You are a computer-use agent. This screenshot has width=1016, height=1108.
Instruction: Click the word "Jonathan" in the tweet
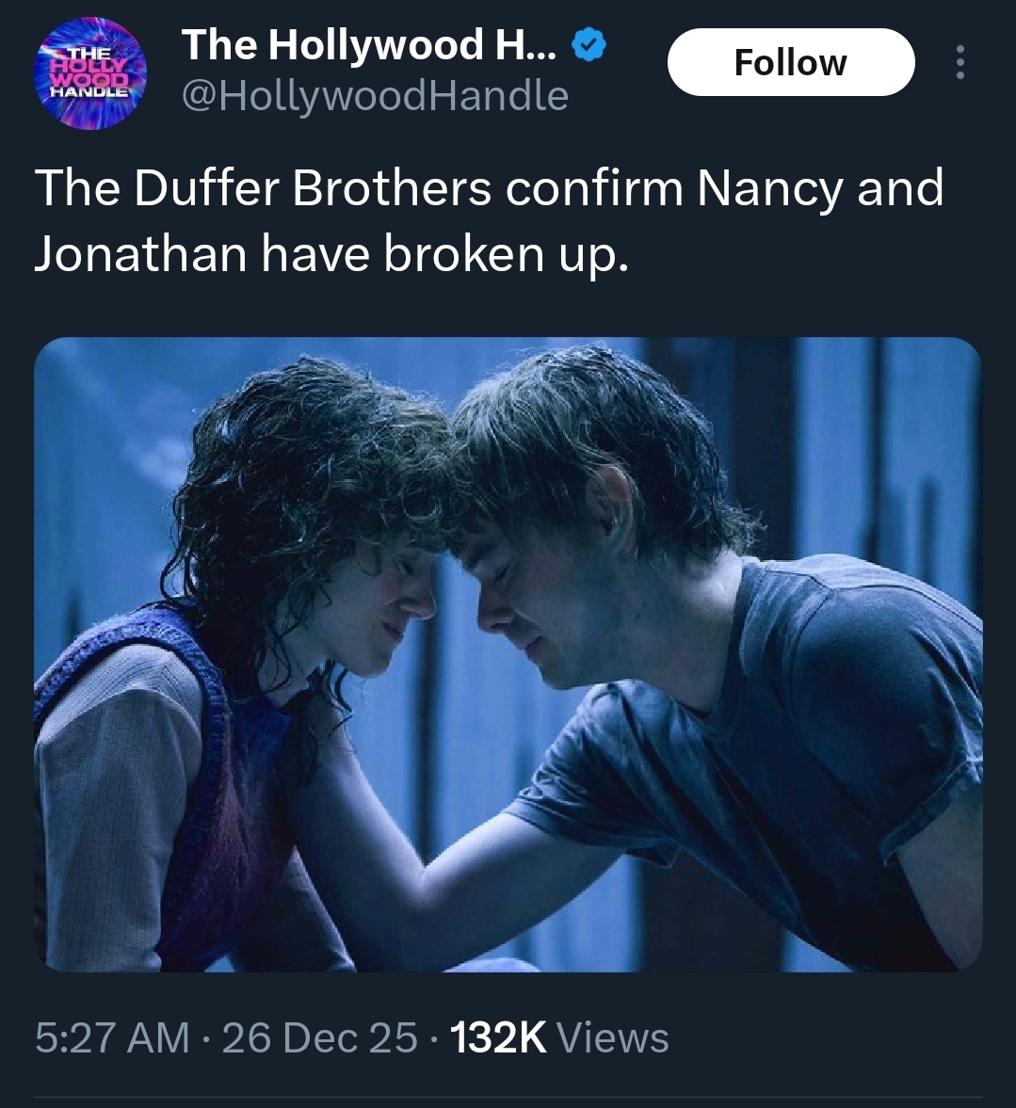141,254
